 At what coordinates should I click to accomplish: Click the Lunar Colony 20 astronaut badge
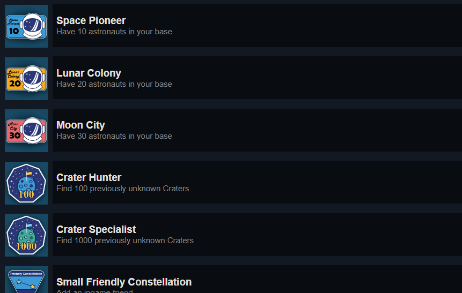click(x=26, y=79)
